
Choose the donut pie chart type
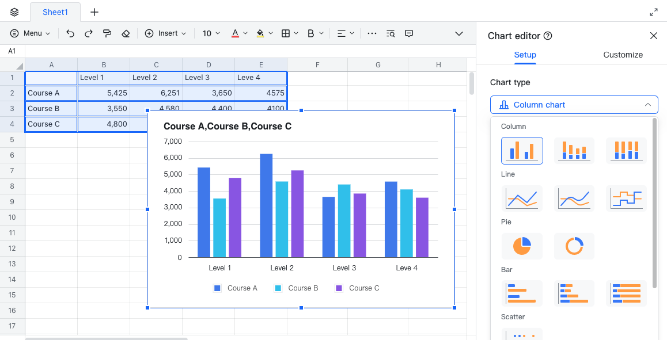(574, 246)
